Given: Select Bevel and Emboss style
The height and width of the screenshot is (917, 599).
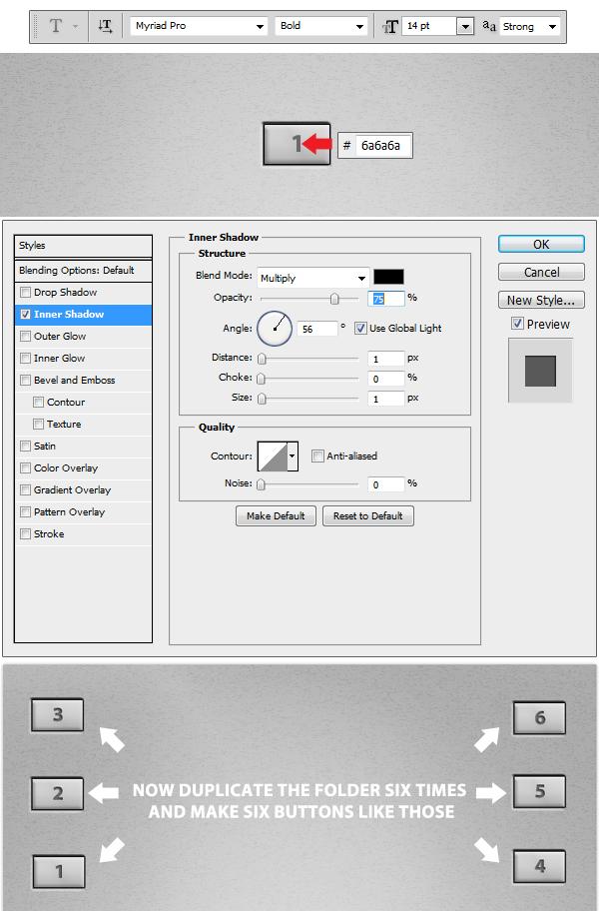Looking at the screenshot, I should [74, 381].
